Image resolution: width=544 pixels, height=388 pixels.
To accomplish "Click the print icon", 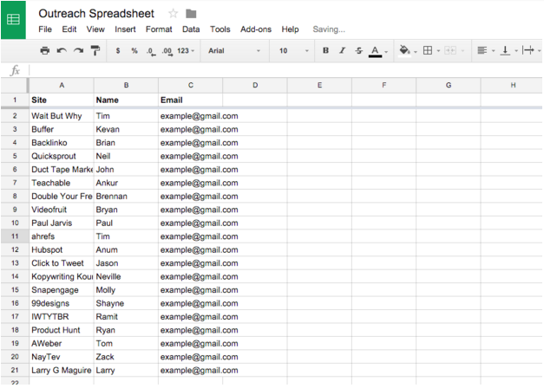I will [x=45, y=51].
